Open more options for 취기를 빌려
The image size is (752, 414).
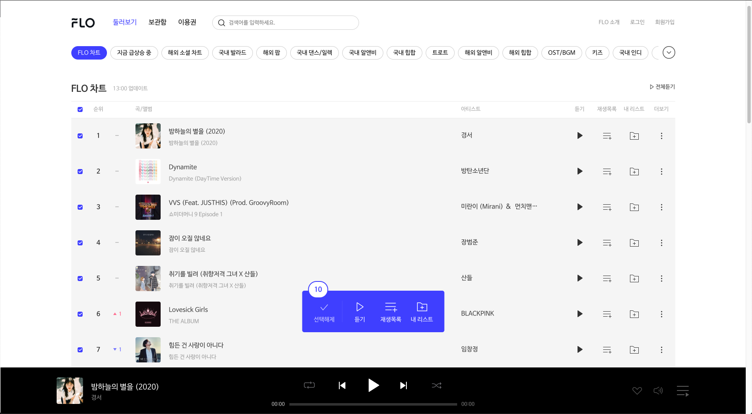(661, 279)
